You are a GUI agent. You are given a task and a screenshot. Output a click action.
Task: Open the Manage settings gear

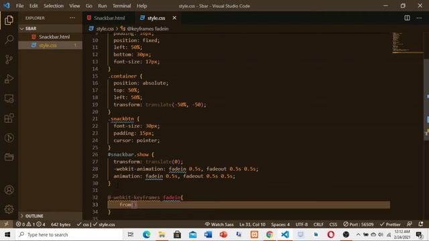pyautogui.click(x=9, y=209)
